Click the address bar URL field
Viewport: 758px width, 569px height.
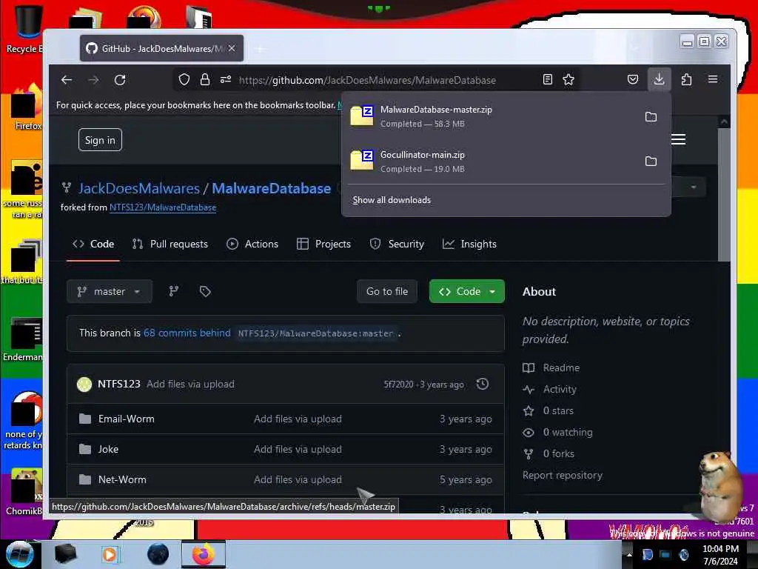(x=367, y=80)
